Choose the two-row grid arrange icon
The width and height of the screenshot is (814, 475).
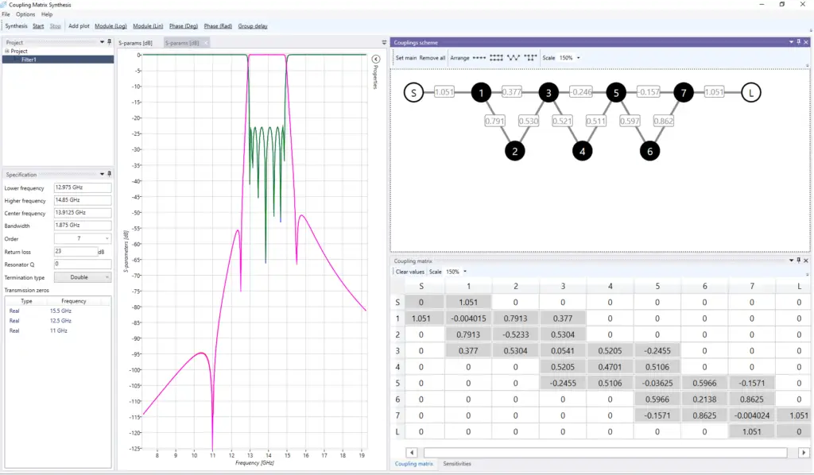(x=497, y=58)
